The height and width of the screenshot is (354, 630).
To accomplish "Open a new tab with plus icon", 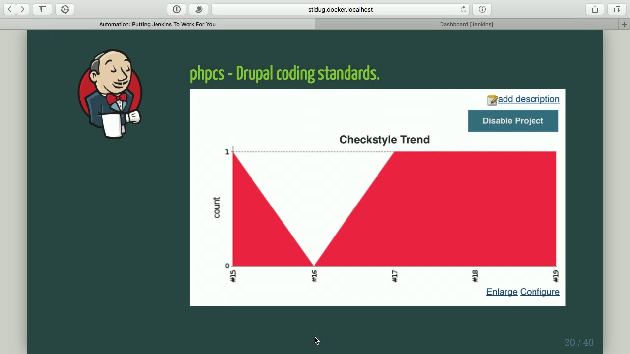I will tap(624, 24).
